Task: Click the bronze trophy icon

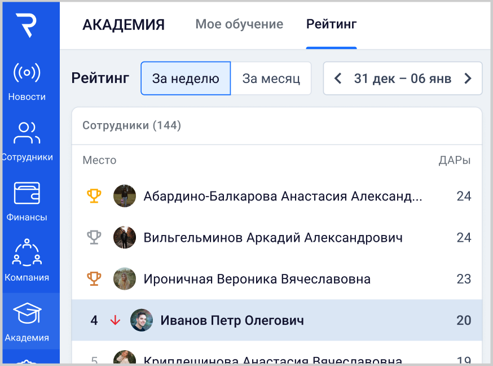Action: click(94, 278)
